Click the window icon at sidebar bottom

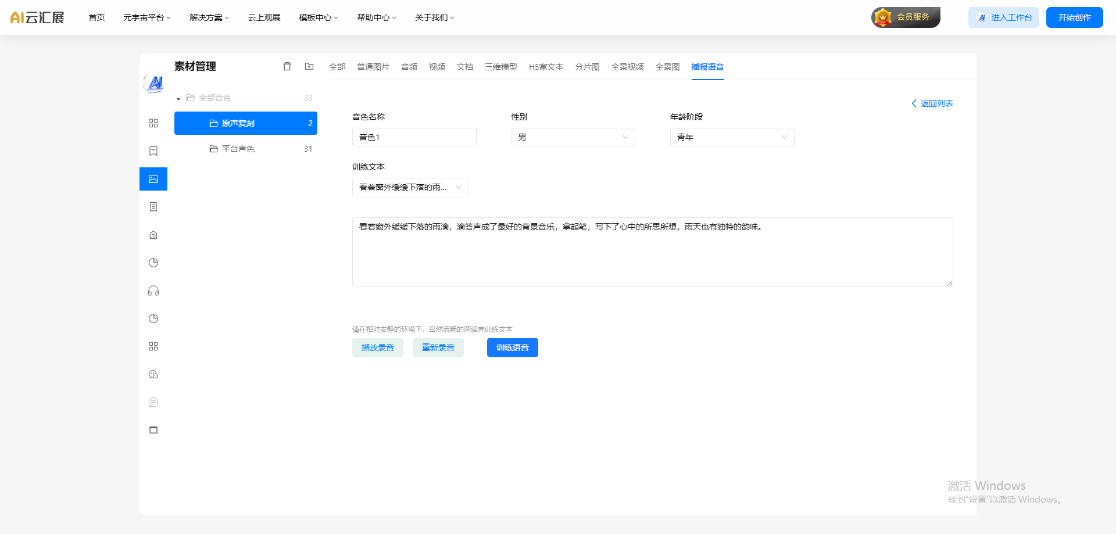[153, 430]
